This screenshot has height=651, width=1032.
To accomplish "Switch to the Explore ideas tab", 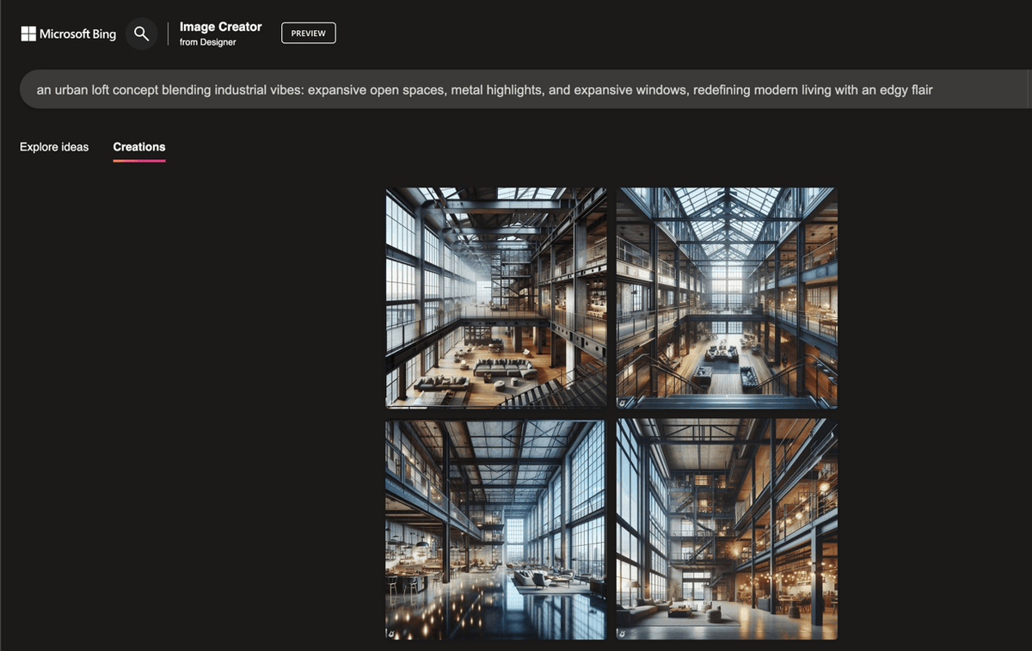I will pos(54,147).
